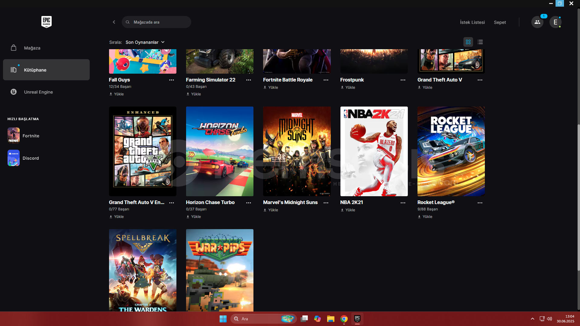The height and width of the screenshot is (326, 580).
Task: Click Epic Games Launcher taskbar icon
Action: click(357, 319)
